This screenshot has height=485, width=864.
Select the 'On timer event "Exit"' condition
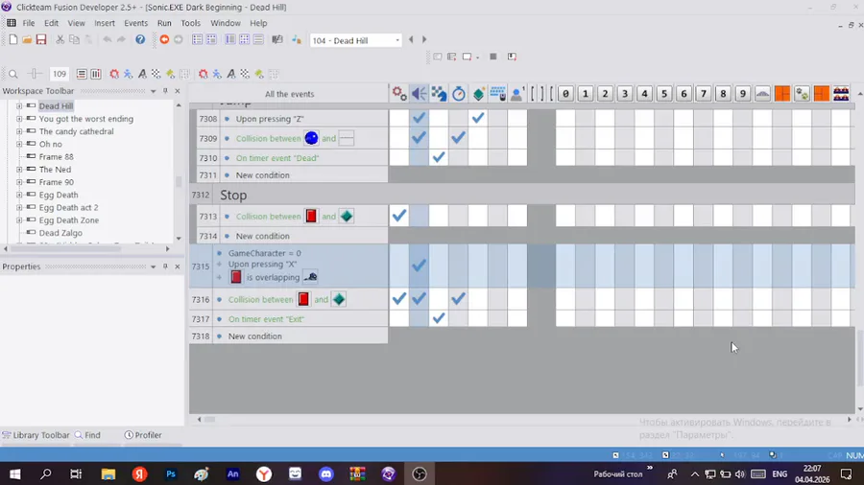coord(266,319)
